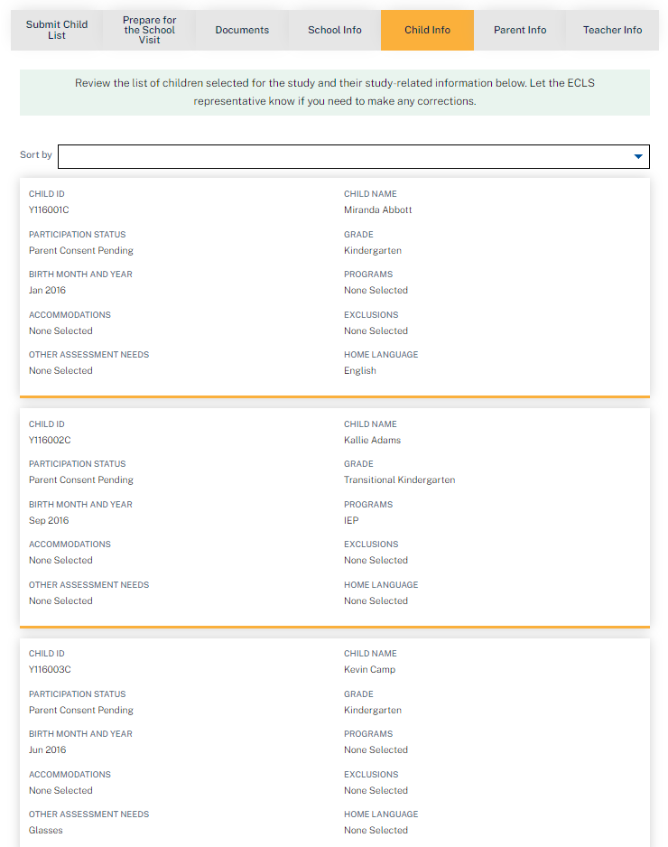Click child ID Y116001C
The height and width of the screenshot is (847, 668).
[x=49, y=210]
